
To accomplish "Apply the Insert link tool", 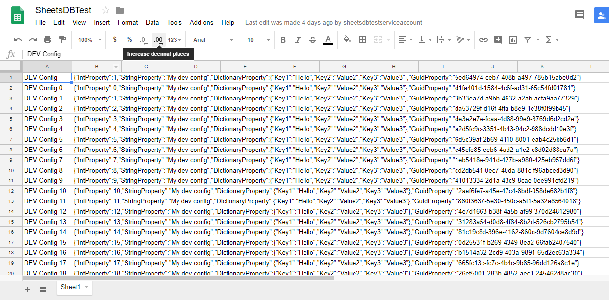I will (483, 40).
